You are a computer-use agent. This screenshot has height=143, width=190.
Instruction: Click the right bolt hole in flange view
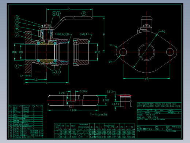(170, 52)
